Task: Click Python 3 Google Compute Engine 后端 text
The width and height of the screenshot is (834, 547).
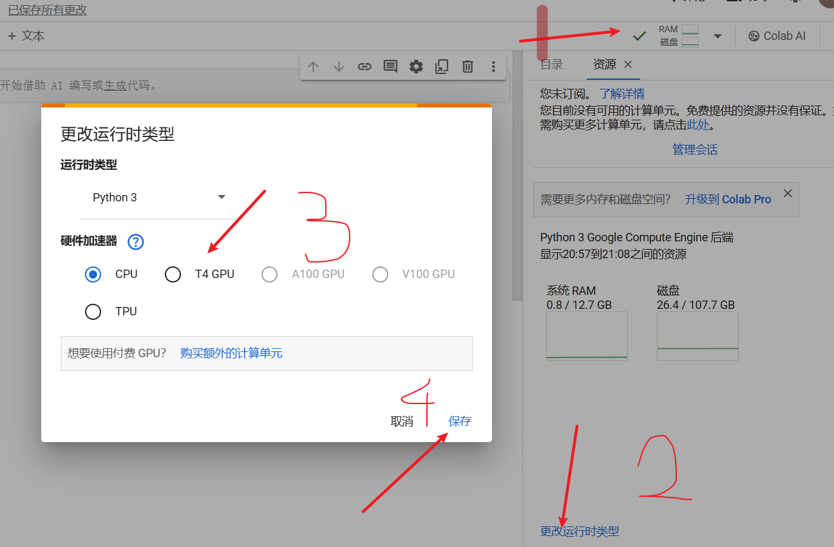Action: tap(637, 237)
